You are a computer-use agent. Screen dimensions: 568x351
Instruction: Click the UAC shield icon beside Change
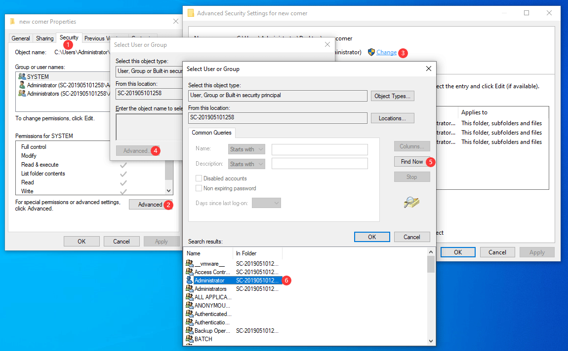[372, 52]
